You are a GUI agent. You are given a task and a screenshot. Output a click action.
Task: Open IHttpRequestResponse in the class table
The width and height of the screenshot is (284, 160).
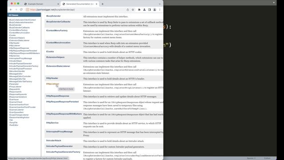[x=58, y=96]
